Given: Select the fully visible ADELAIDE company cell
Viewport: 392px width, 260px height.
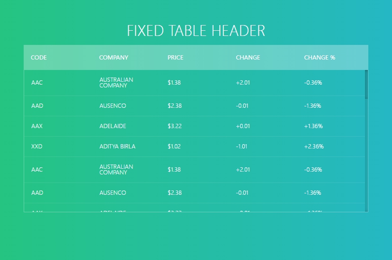Looking at the screenshot, I should [x=113, y=126].
